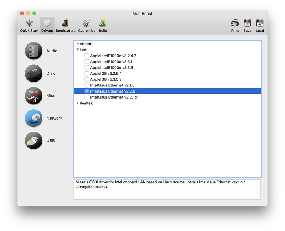Enable AppleIntelE1000e v3.2.4.2 checkbox

pyautogui.click(x=87, y=56)
